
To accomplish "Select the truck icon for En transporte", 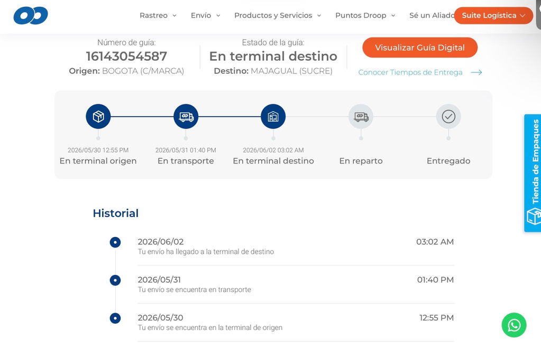I will [x=186, y=116].
